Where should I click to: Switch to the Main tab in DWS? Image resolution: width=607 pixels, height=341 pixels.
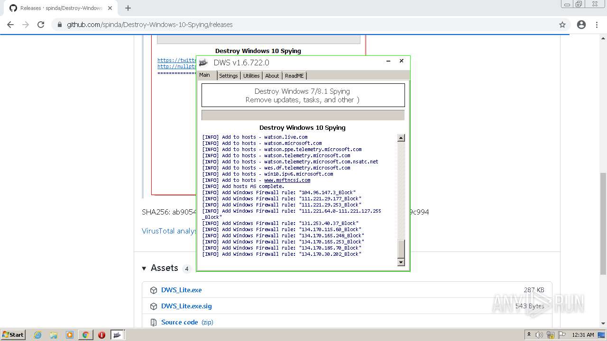207,75
